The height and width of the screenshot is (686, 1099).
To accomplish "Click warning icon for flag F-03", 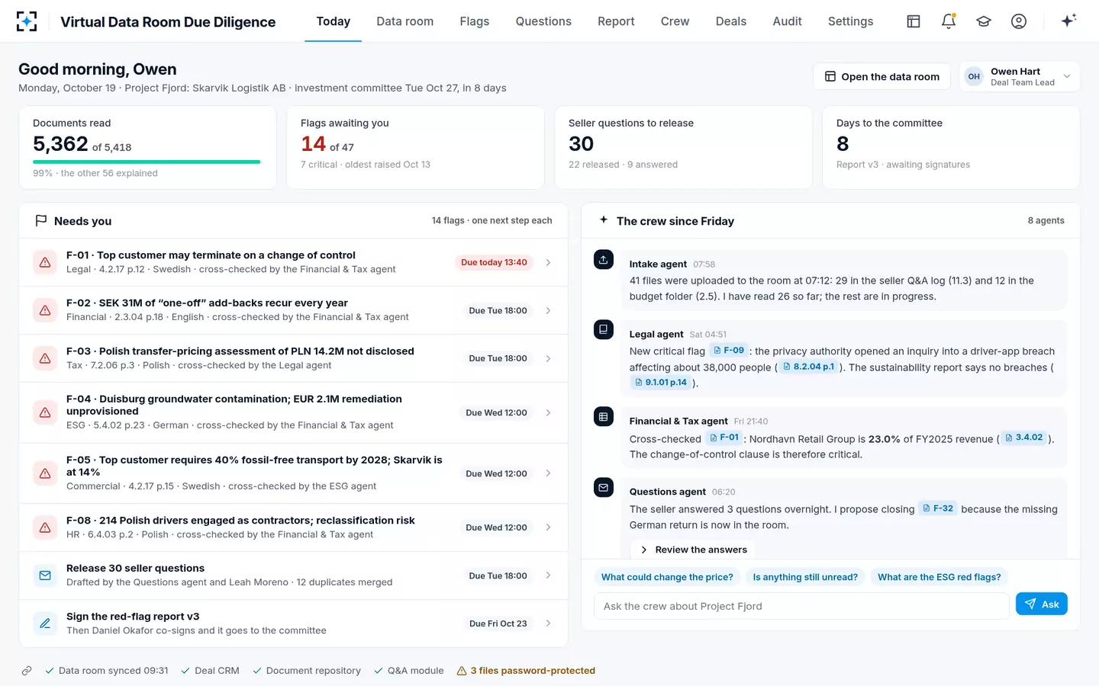I will tap(45, 358).
